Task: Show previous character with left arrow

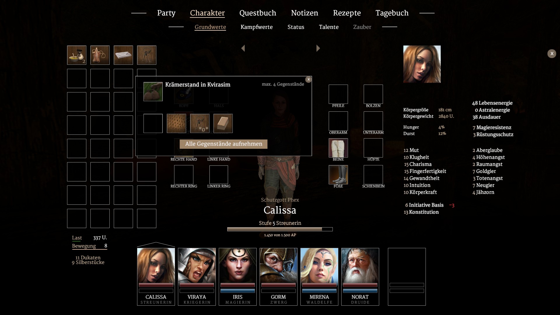Action: (x=243, y=48)
